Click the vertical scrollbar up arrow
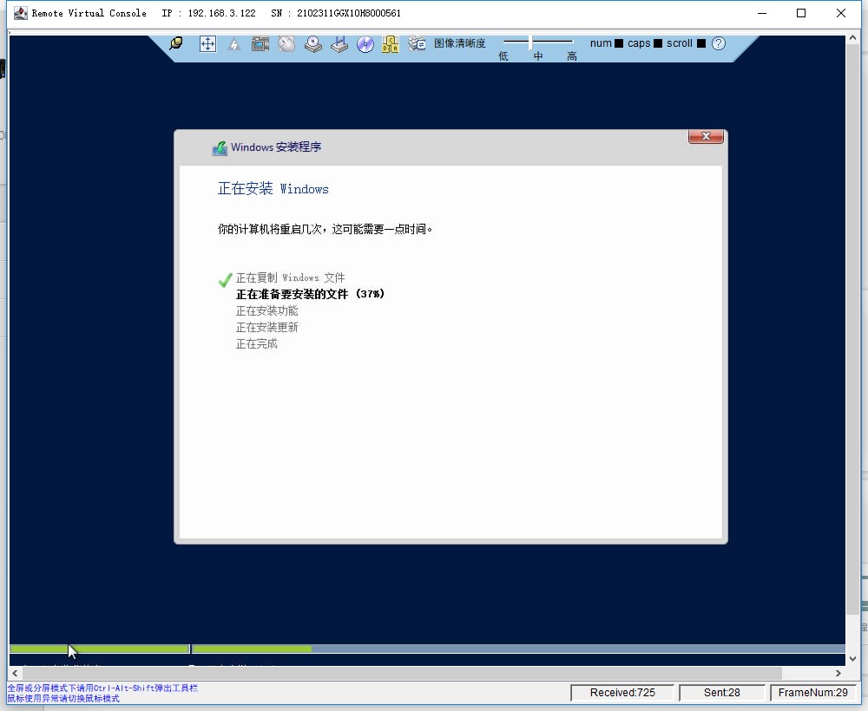The width and height of the screenshot is (868, 711). coord(852,39)
